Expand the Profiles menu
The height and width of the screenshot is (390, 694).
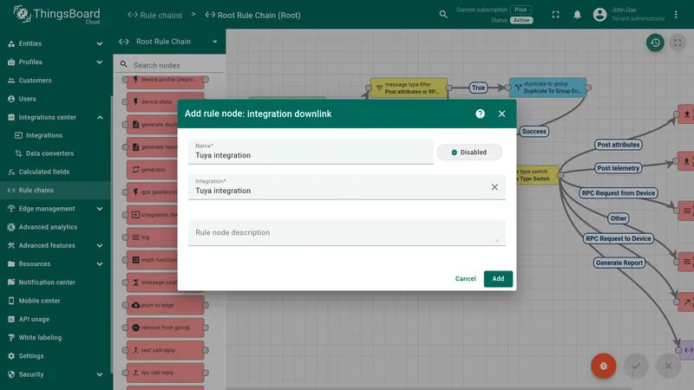55,62
